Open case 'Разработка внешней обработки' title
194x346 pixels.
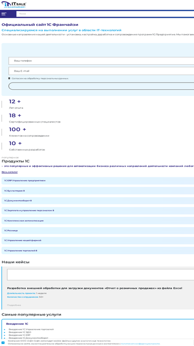point(95,288)
